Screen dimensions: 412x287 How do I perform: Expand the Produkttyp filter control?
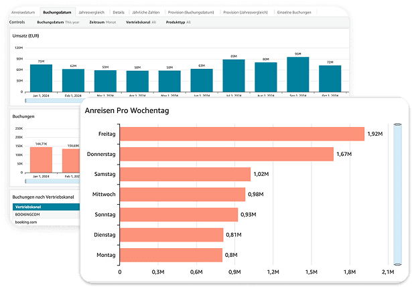point(178,22)
